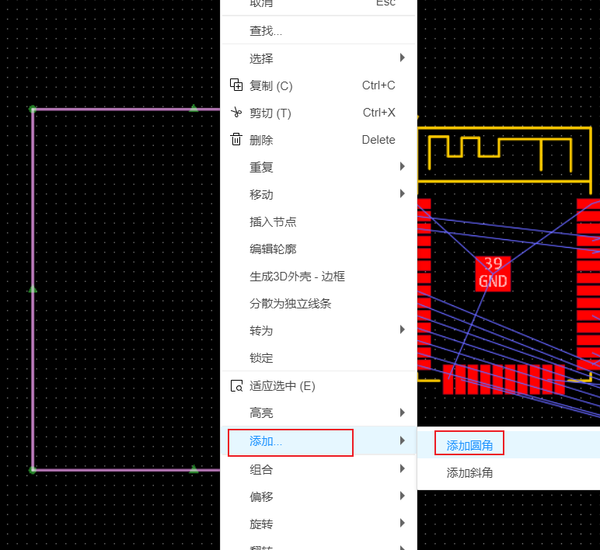Screen dimensions: 600x550
Task: Expand arrow on the 高亮 row
Action: pos(402,412)
